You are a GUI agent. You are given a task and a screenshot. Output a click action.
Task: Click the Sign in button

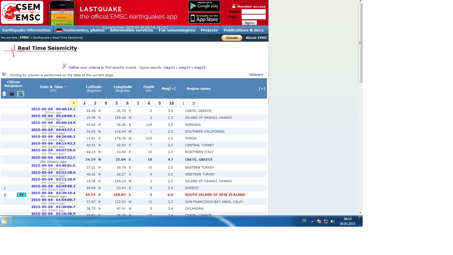pyautogui.click(x=249, y=23)
